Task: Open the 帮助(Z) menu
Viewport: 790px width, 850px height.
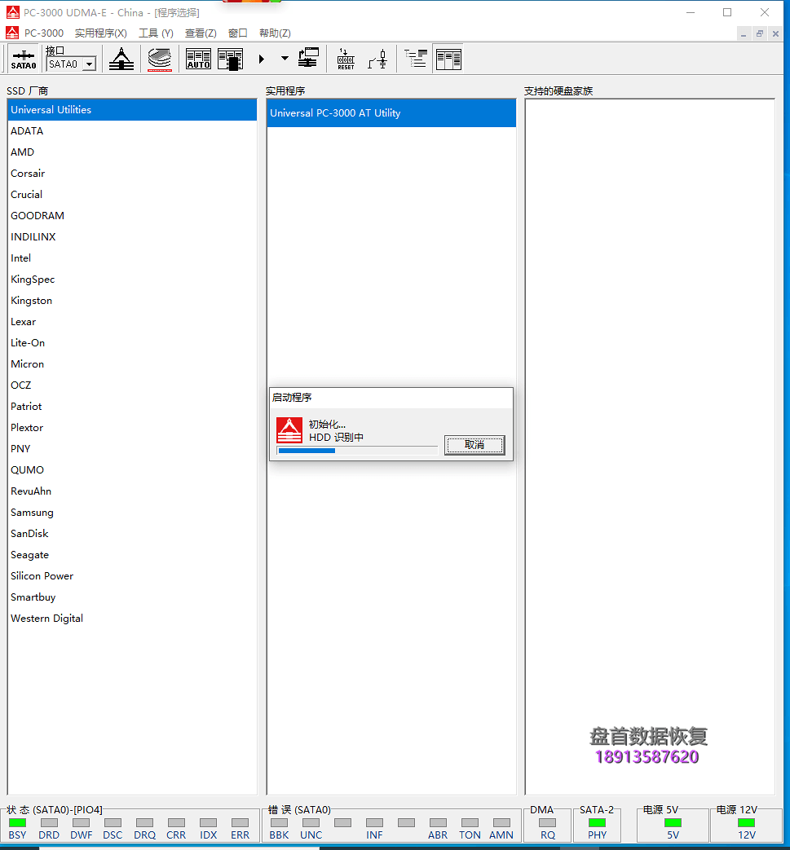Action: click(275, 33)
